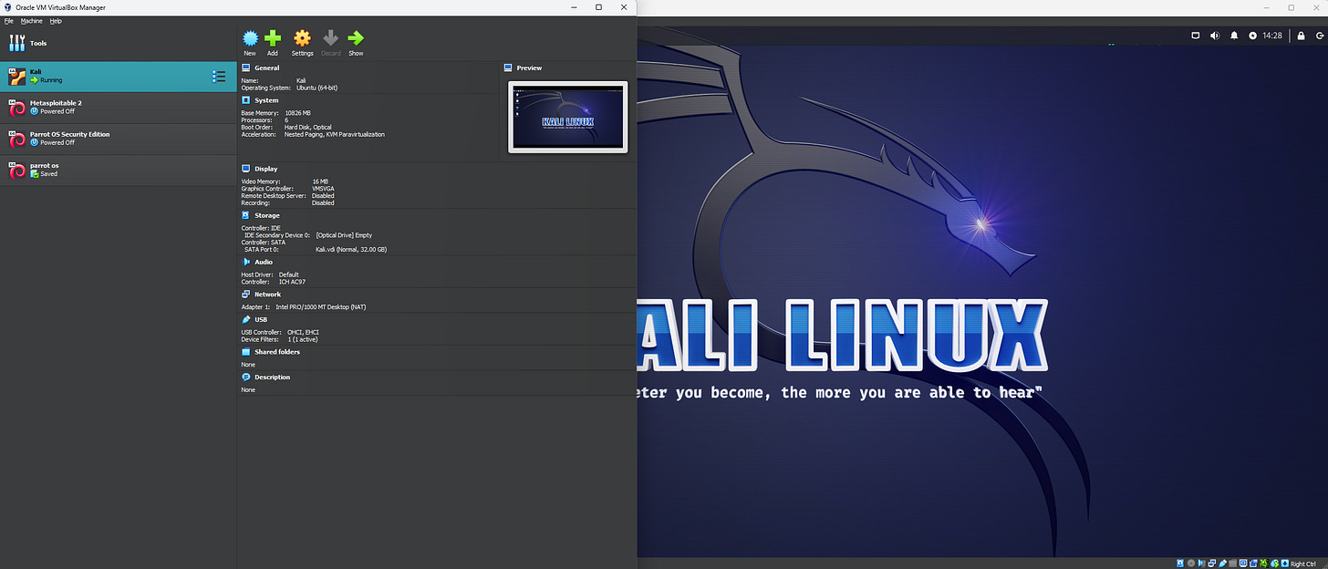This screenshot has width=1328, height=569.
Task: Click the 14:28 clock in Kali panel
Action: point(1272,36)
